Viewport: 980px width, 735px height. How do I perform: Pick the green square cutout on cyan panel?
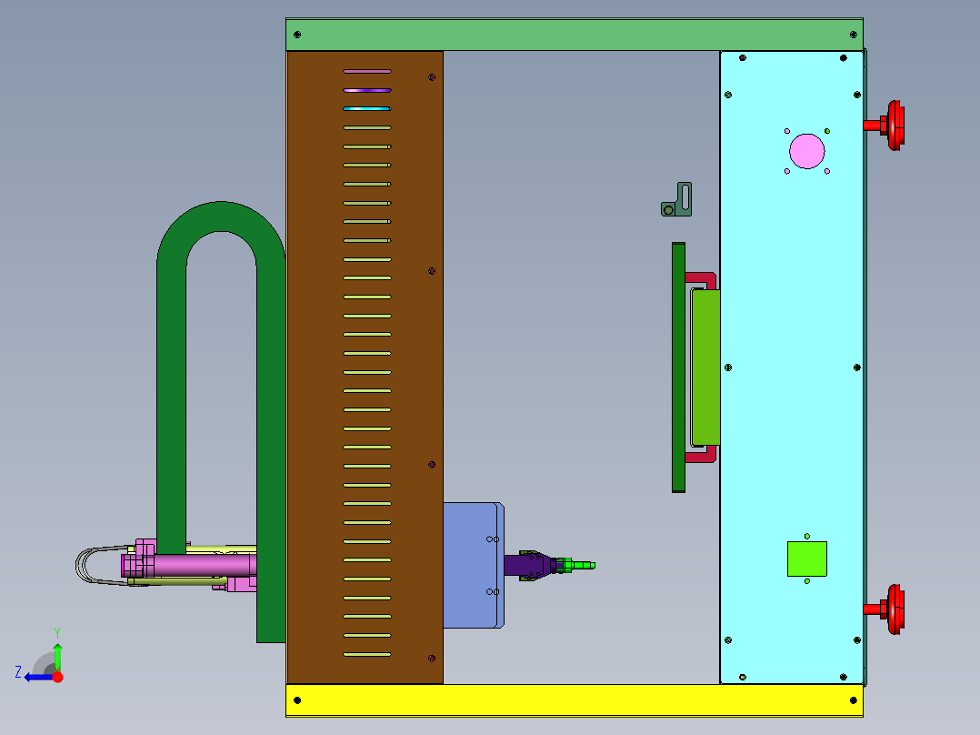[807, 559]
